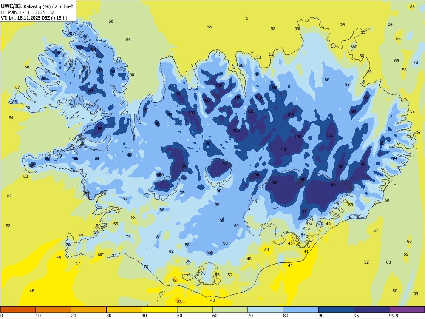The image size is (425, 319).
Task: Click the '20' label on the legend scale
Action: click(x=74, y=316)
